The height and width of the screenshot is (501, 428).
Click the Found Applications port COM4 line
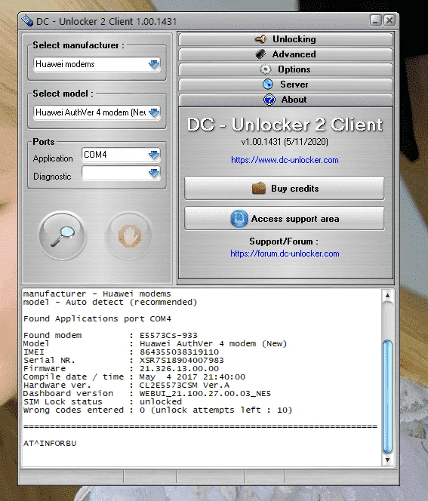pyautogui.click(x=97, y=319)
